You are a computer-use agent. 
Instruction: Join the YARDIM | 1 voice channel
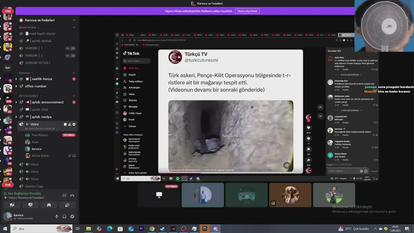pyautogui.click(x=47, y=48)
